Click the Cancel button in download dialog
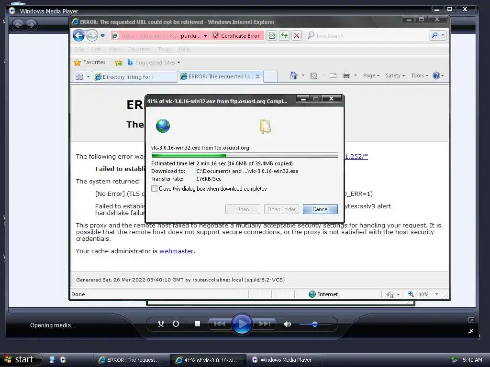 (x=320, y=209)
